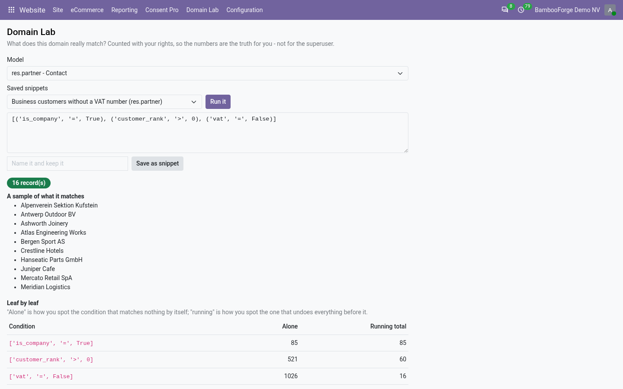
Task: Click the 16 record(s) badge
Action: point(29,183)
